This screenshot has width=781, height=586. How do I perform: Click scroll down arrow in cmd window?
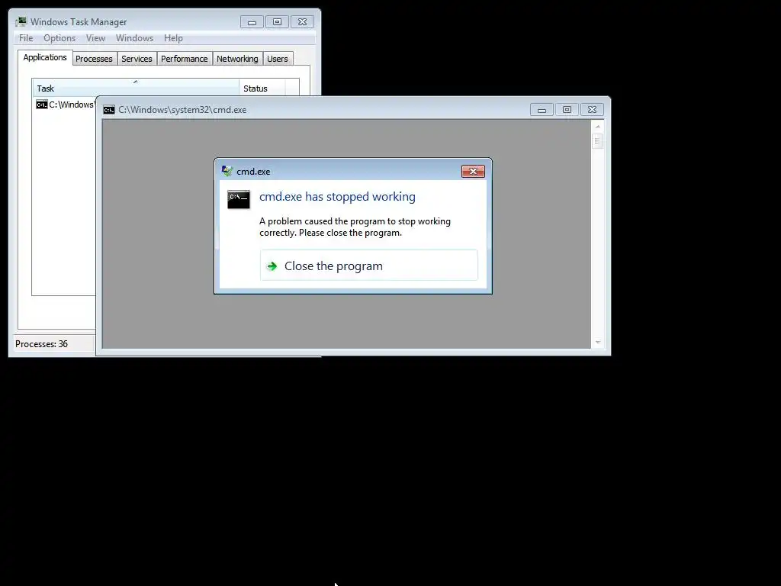pyautogui.click(x=598, y=343)
